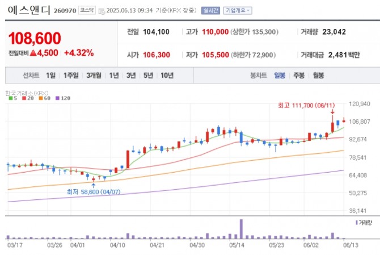Click the 2025.06.13 09:34 timestamp
Viewport: 380px width, 255px height.
tap(130, 10)
